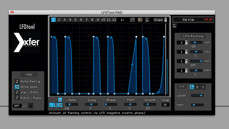Change graph number stepper for pan routing
The width and height of the screenshot is (229, 129).
[x=186, y=71]
